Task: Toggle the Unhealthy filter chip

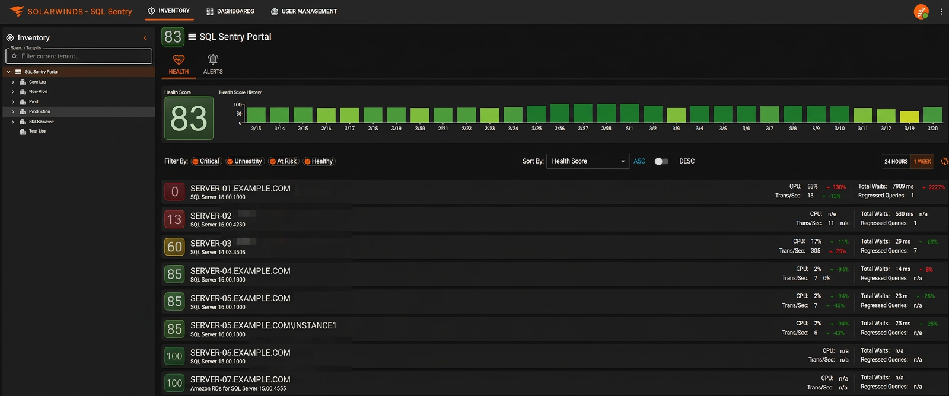Action: (244, 161)
